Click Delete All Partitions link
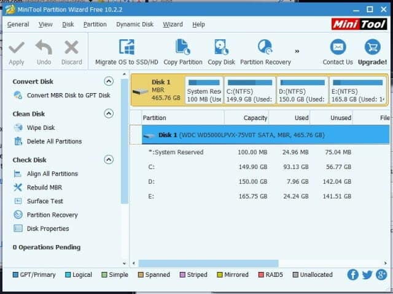Screen dimensions: 393x294 pos(54,141)
